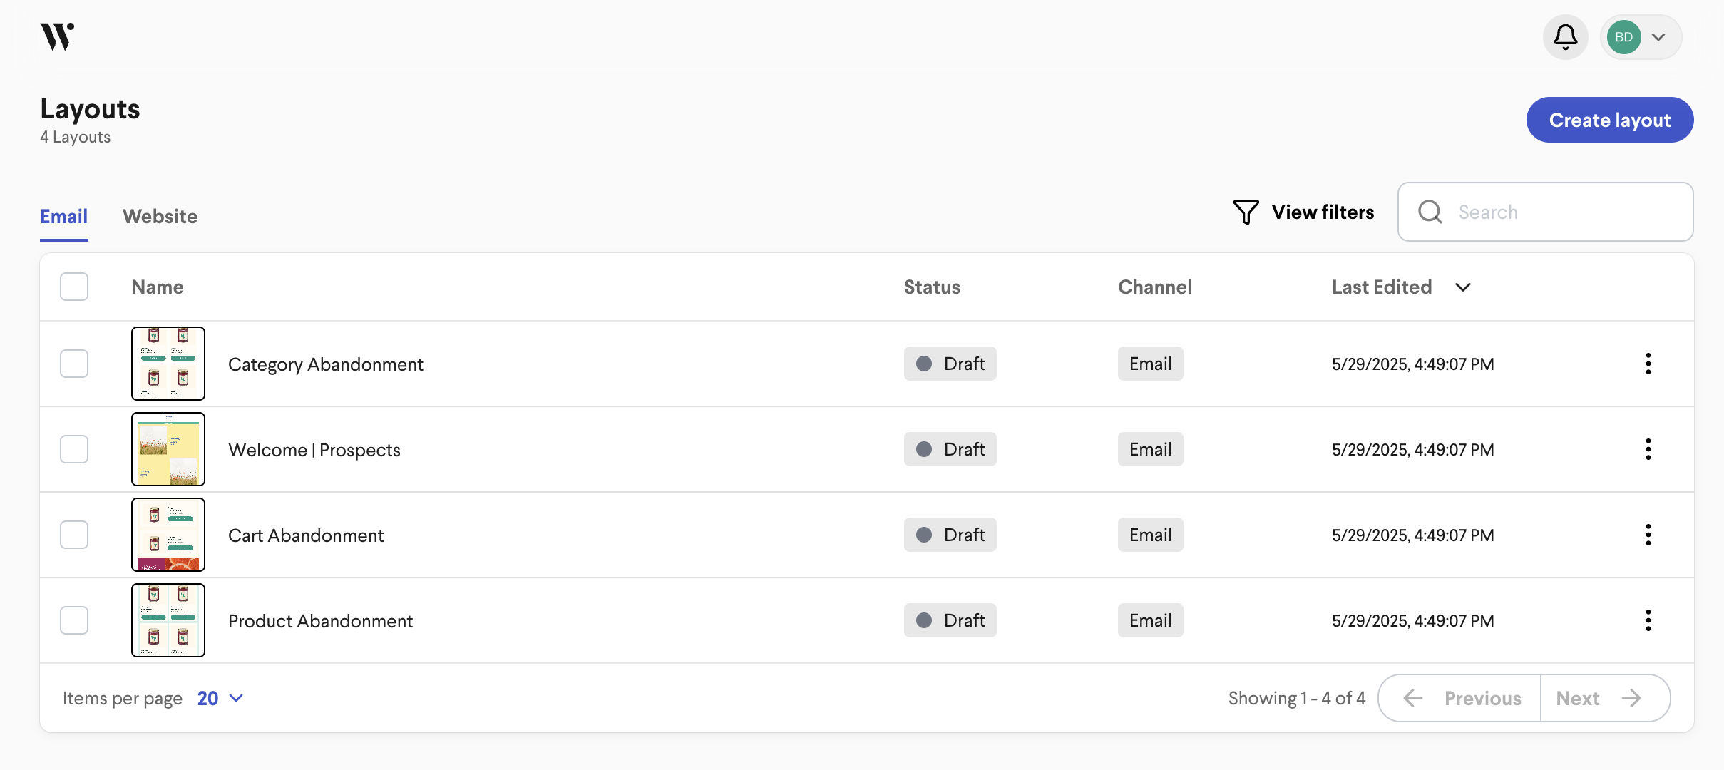Open kebab menu for Cart Abandonment
The width and height of the screenshot is (1724, 770).
pos(1648,535)
